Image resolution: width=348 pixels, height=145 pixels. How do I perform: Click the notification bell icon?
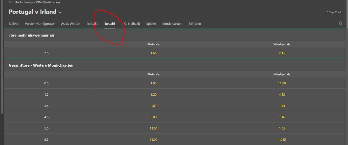pos(340,23)
